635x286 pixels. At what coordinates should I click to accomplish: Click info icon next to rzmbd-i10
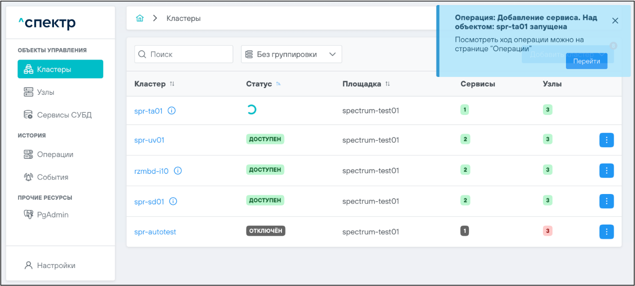click(x=178, y=171)
